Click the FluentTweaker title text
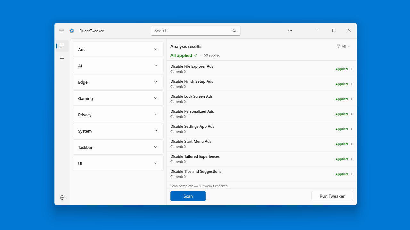Viewport: 410px width, 230px height. pyautogui.click(x=92, y=31)
